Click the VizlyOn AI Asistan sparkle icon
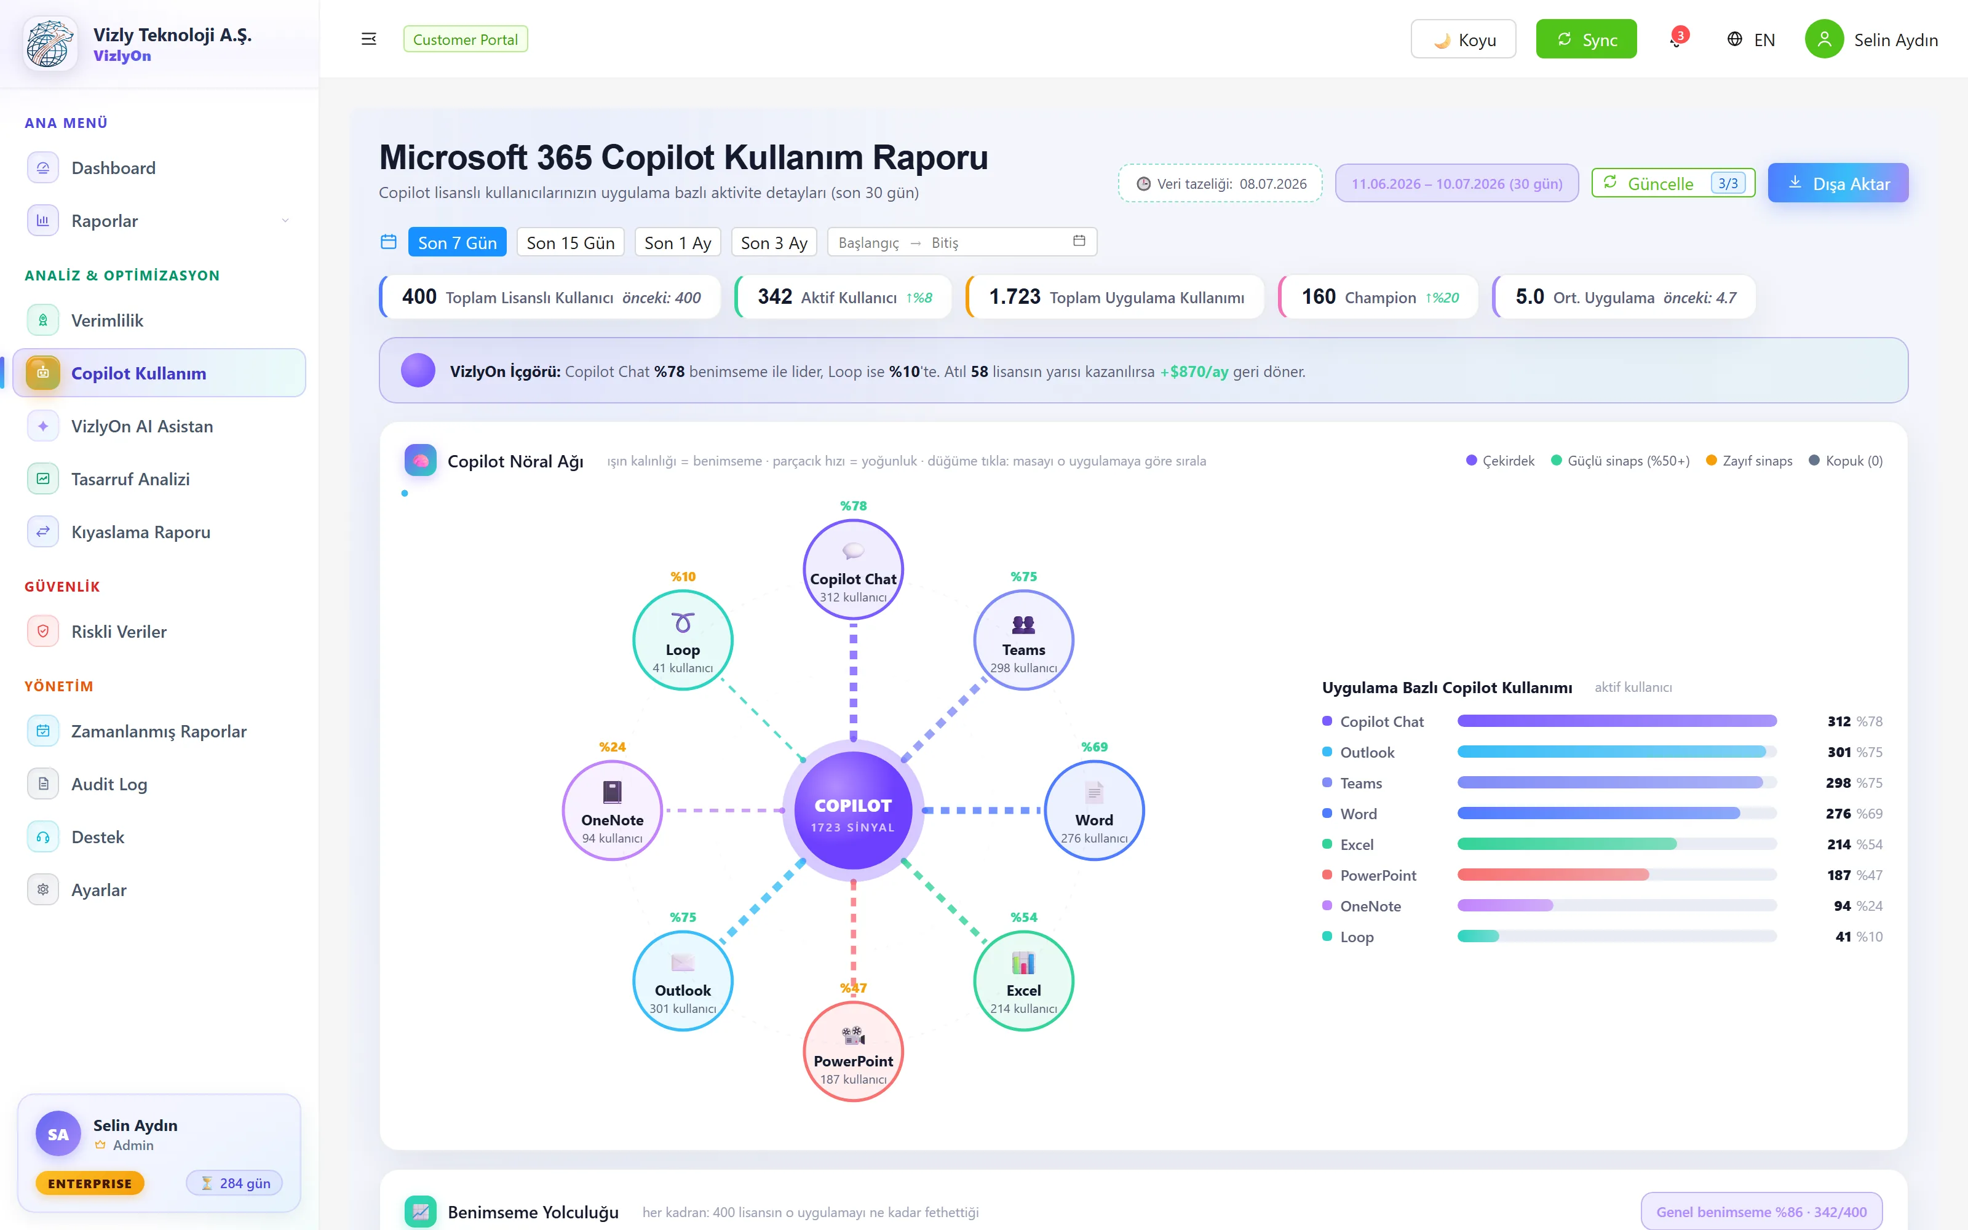The width and height of the screenshot is (1968, 1230). (43, 426)
